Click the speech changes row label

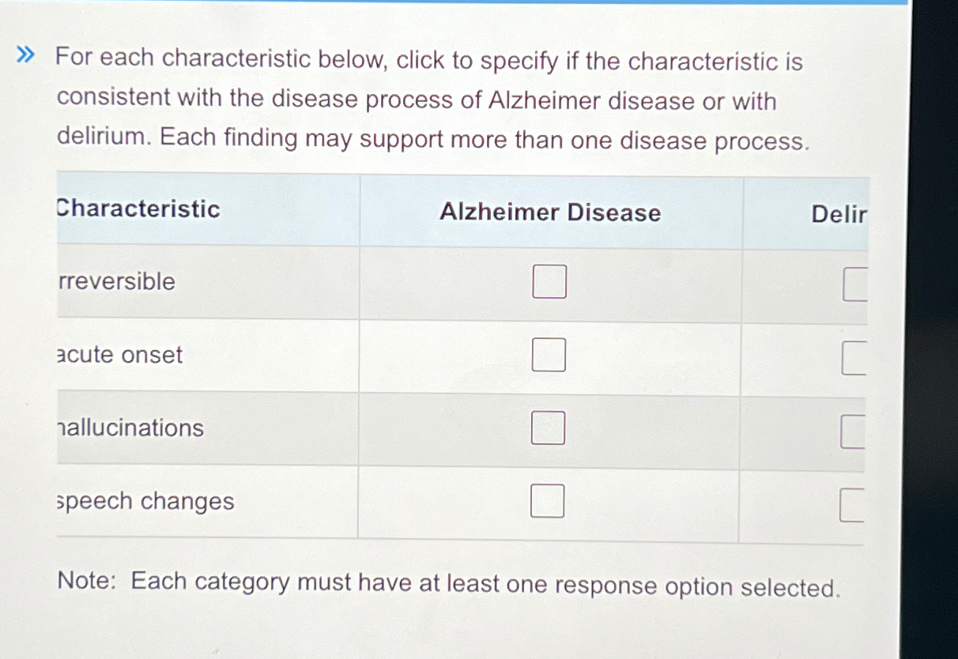coord(145,500)
